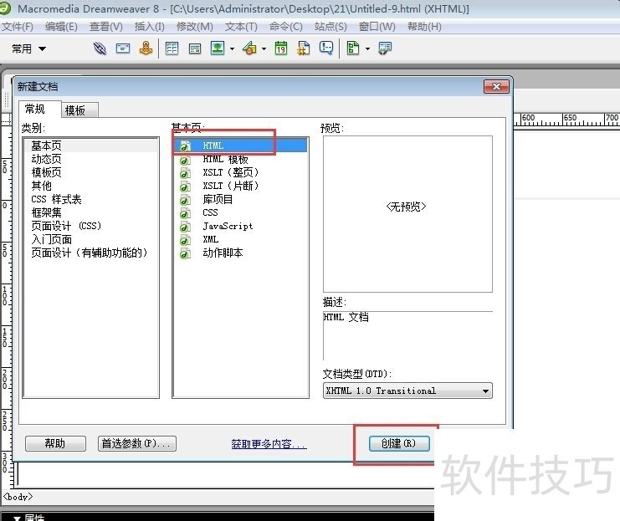Click the Hyperlink insert icon
The height and width of the screenshot is (521, 620).
100,49
